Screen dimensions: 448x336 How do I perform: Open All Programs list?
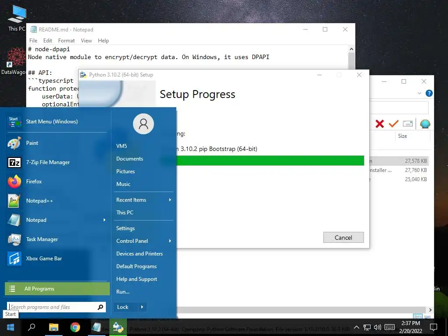(x=57, y=289)
